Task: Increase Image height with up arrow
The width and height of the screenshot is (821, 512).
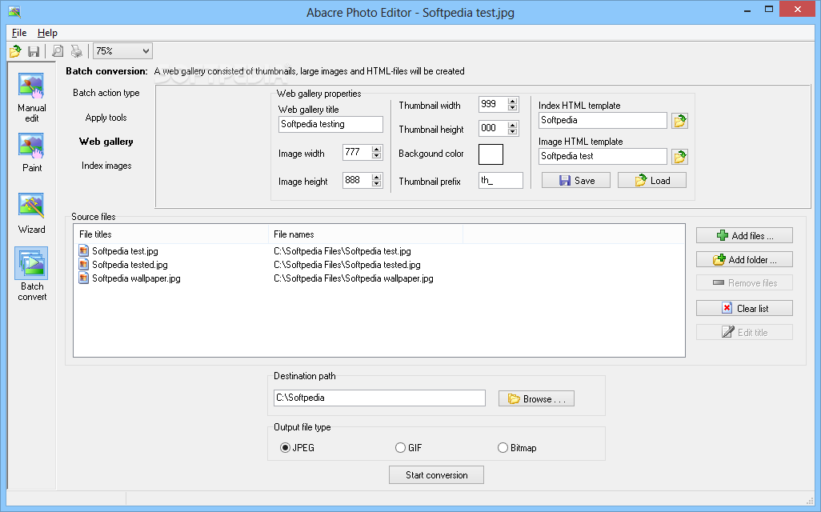Action: click(x=376, y=177)
